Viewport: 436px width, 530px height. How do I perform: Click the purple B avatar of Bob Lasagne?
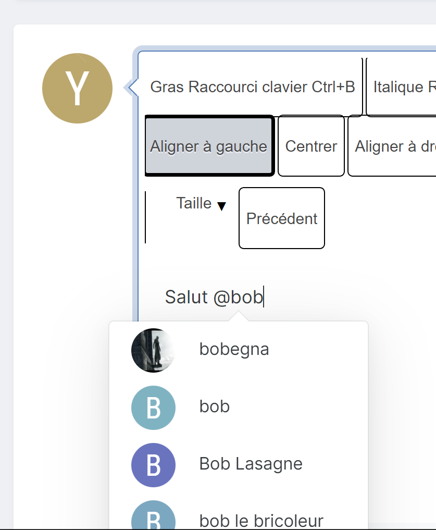pos(153,465)
